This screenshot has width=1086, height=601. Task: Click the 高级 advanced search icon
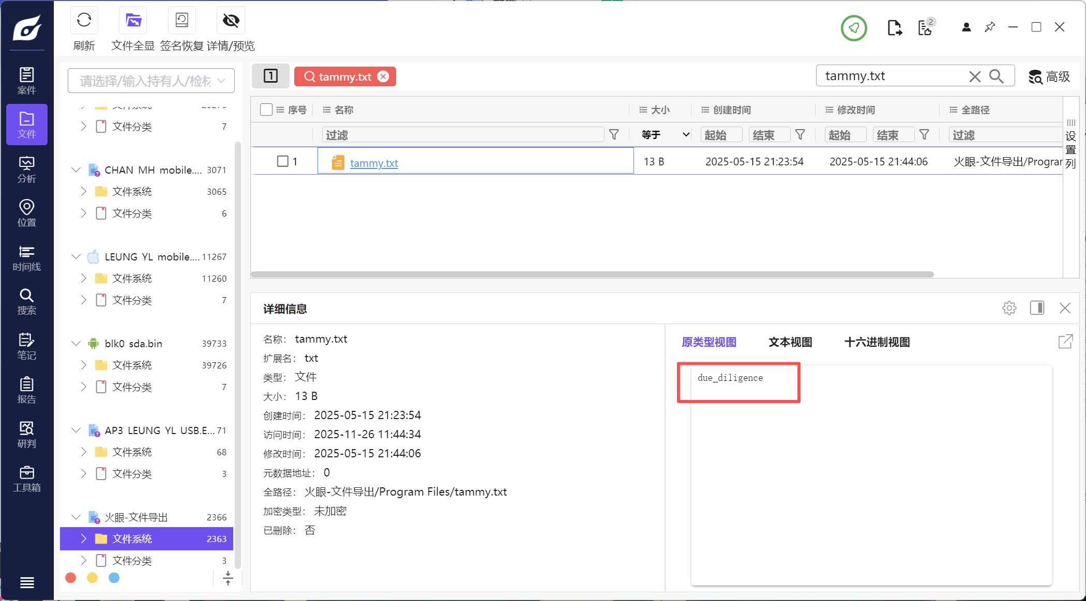pos(1049,76)
